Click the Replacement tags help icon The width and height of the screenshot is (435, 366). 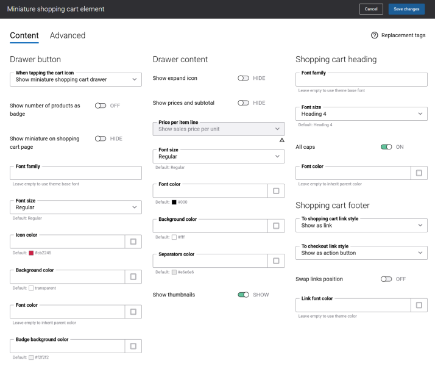pyautogui.click(x=375, y=35)
